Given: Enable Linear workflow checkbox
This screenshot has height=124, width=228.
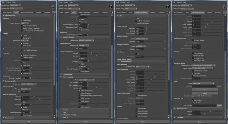Looking at the screenshot, I should pyautogui.click(x=79, y=98).
